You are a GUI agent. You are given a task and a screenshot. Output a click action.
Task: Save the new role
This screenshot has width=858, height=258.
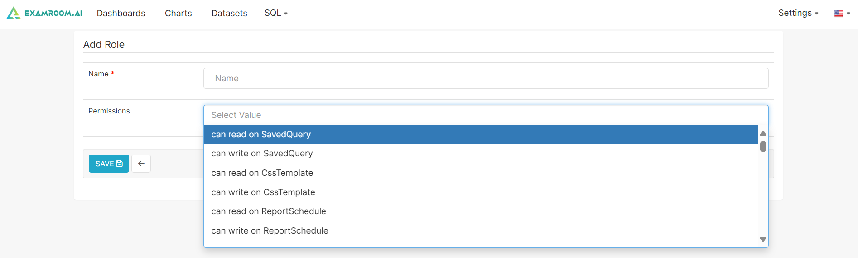tap(109, 164)
